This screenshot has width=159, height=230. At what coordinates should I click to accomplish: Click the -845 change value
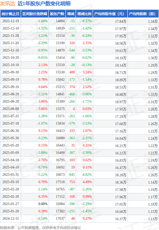[71, 175]
